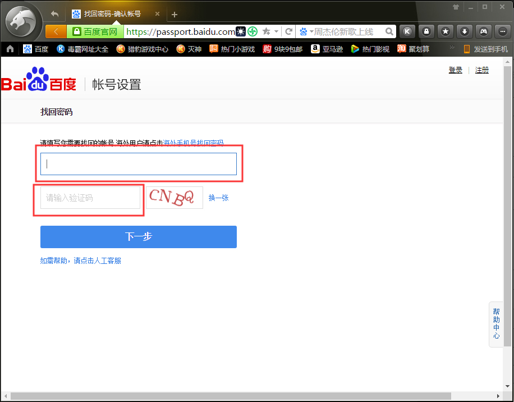
Task: Click the search magnifier in the search box
Action: click(x=389, y=32)
